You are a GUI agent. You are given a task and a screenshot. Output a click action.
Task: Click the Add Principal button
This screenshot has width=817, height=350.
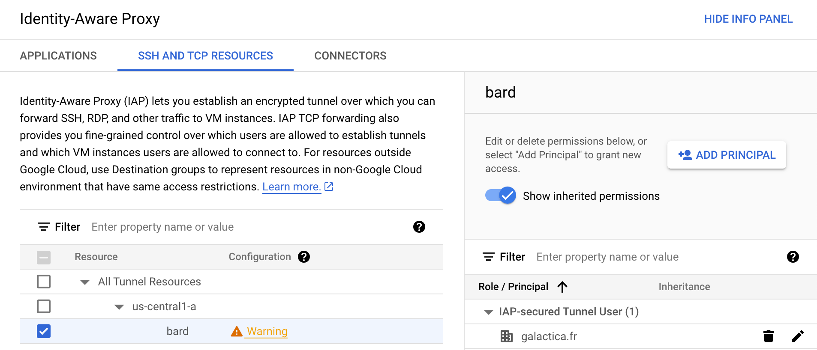[x=727, y=155]
